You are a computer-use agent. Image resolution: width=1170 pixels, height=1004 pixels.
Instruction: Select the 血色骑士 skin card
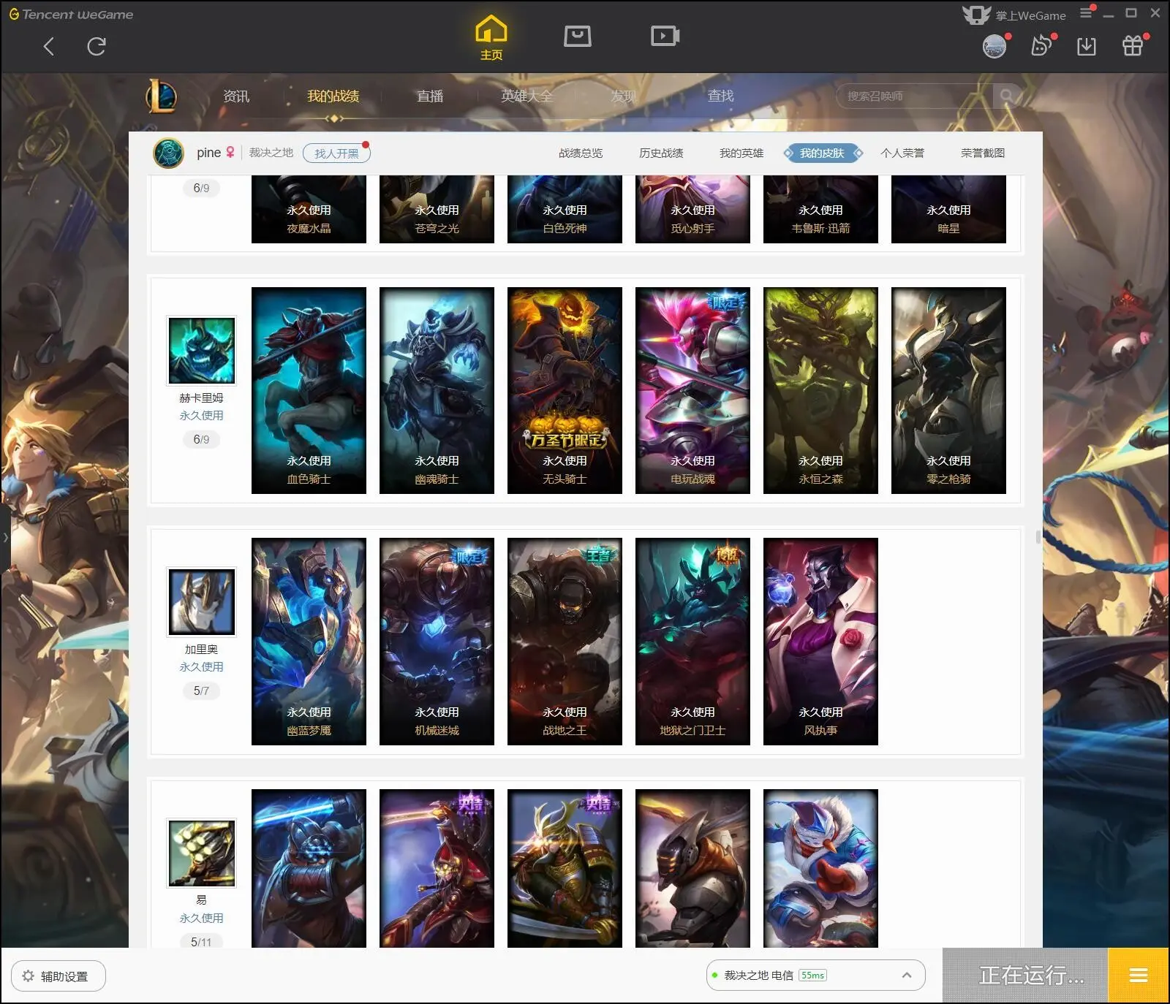pos(309,390)
